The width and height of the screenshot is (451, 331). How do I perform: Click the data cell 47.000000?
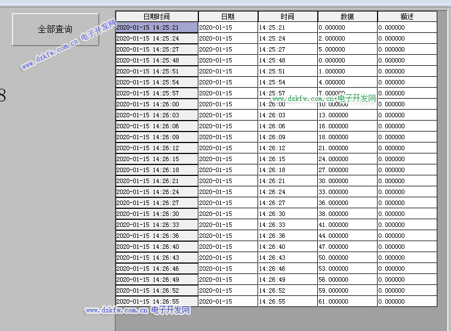347,247
